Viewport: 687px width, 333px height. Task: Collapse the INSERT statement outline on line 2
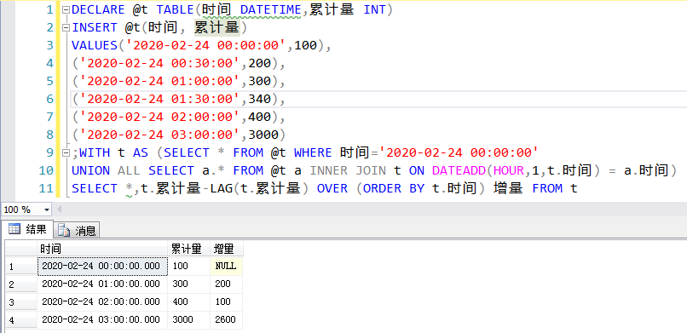pos(66,27)
